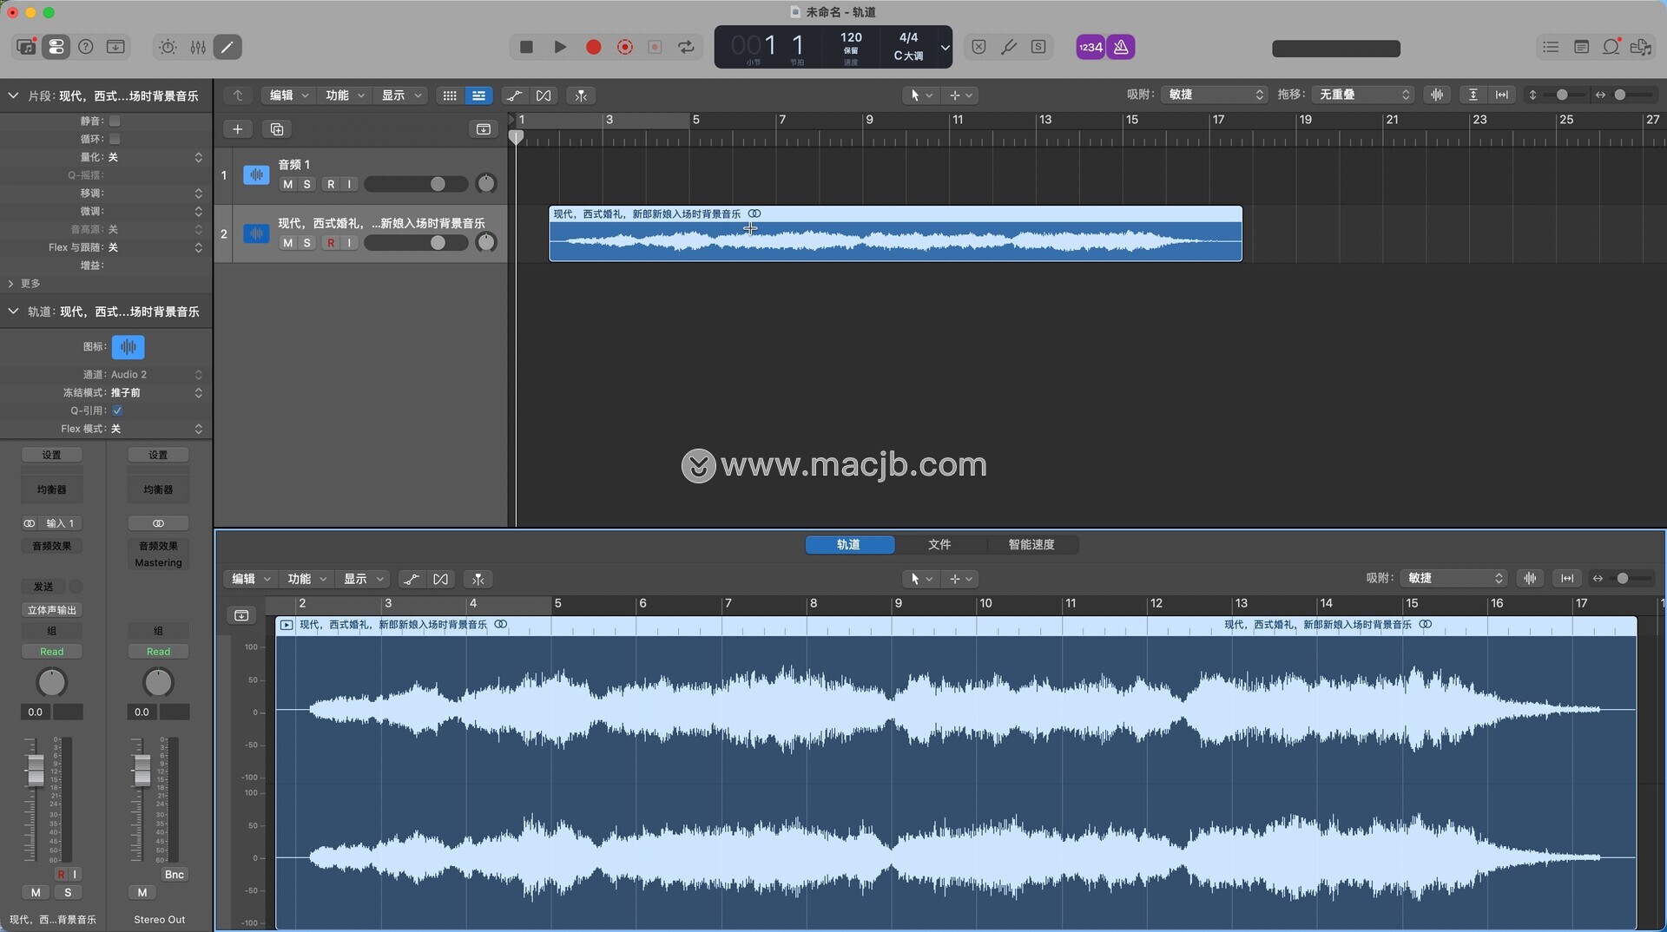Viewport: 1667px width, 932px height.
Task: Toggle Cycle mode in the transport bar
Action: 687,47
